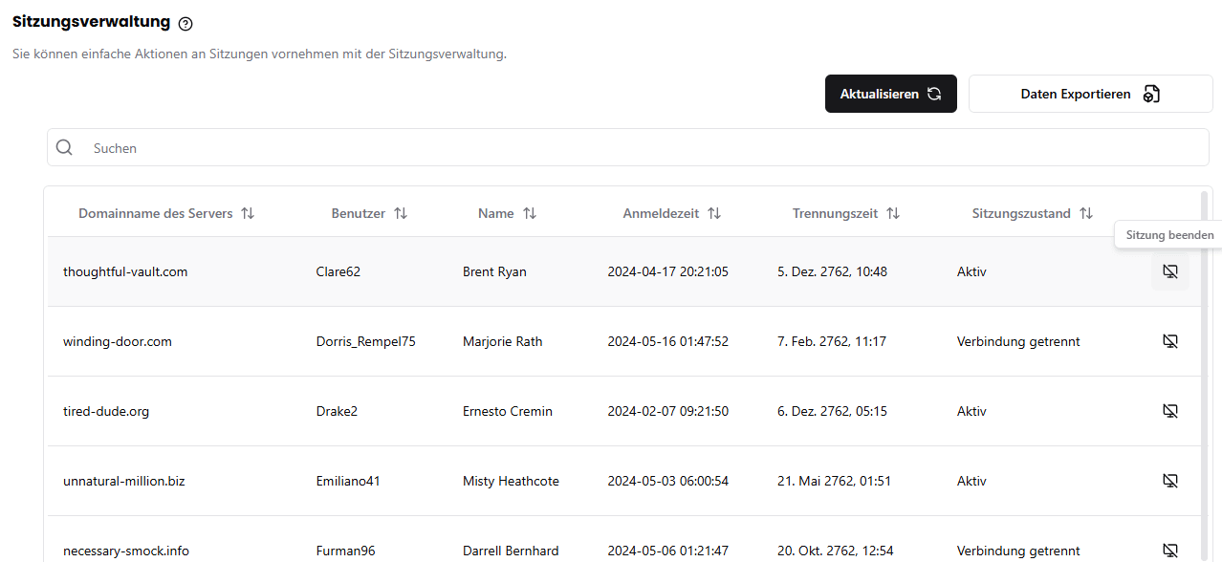The image size is (1222, 562).
Task: Click disconnect time 6. Dez. 2762, 05:15
Action: 832,411
